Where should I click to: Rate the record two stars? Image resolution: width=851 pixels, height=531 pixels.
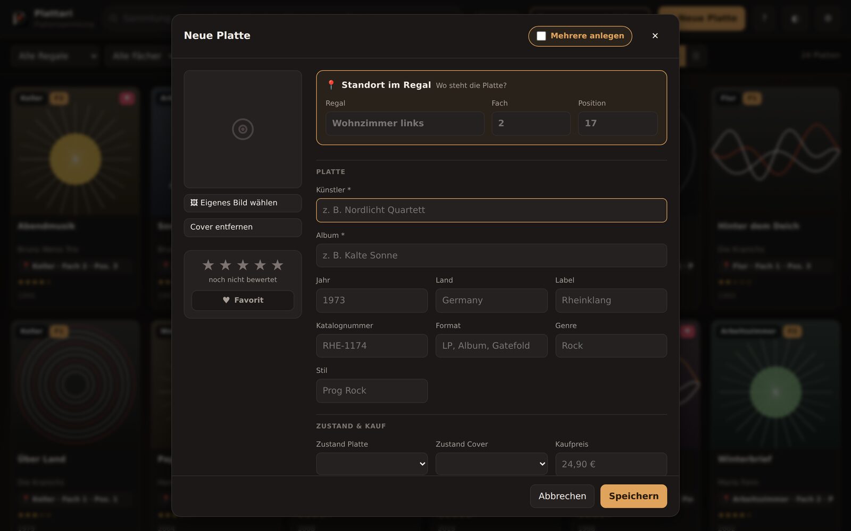click(226, 264)
